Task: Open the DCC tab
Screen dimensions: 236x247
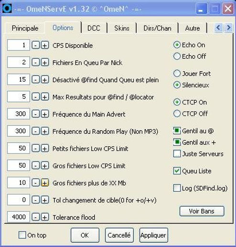Action: click(x=94, y=28)
